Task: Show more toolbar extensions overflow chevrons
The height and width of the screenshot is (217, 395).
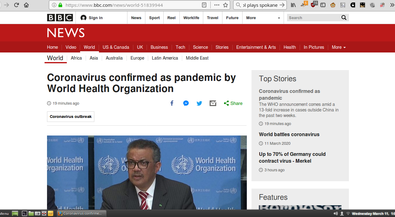Action: pos(392,5)
